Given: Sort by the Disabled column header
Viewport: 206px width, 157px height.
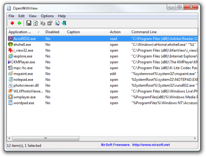Looking at the screenshot, I should coord(54,32).
